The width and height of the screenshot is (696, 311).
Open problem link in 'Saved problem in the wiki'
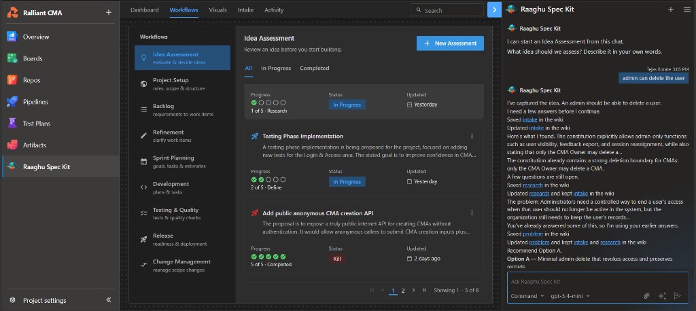pyautogui.click(x=533, y=234)
